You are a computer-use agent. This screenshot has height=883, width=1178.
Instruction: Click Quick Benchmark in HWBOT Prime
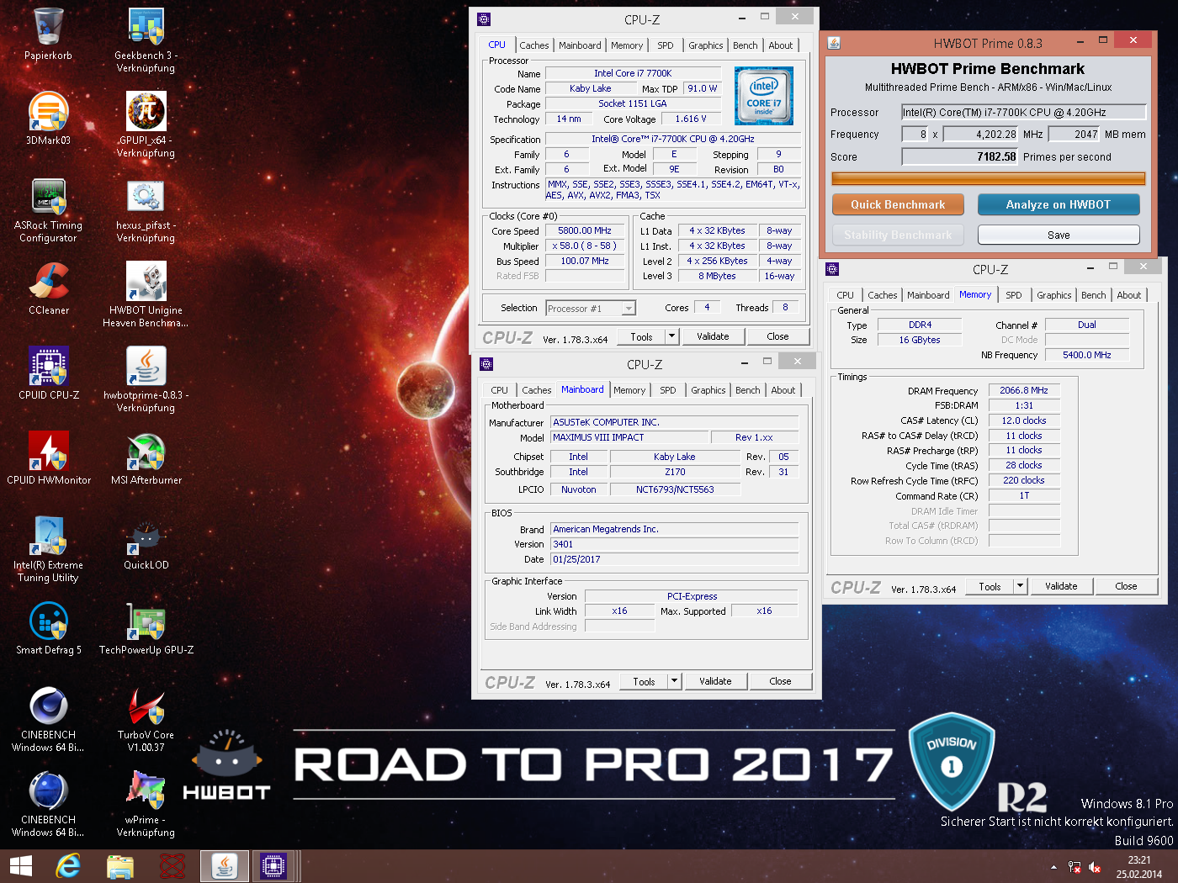pyautogui.click(x=898, y=204)
